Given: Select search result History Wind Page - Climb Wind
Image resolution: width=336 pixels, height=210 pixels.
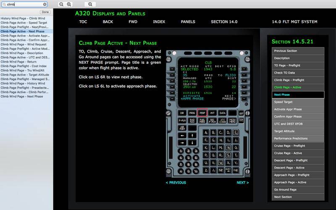Looking at the screenshot, I should (26, 18).
